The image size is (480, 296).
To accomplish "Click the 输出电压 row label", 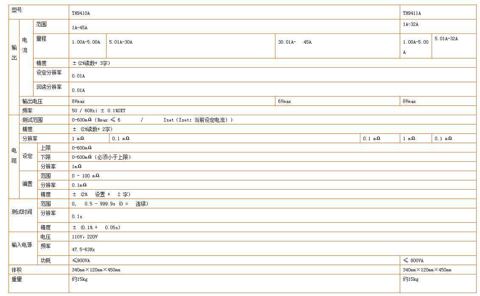I will click(32, 101).
